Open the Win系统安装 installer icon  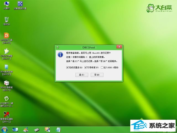[6, 68]
